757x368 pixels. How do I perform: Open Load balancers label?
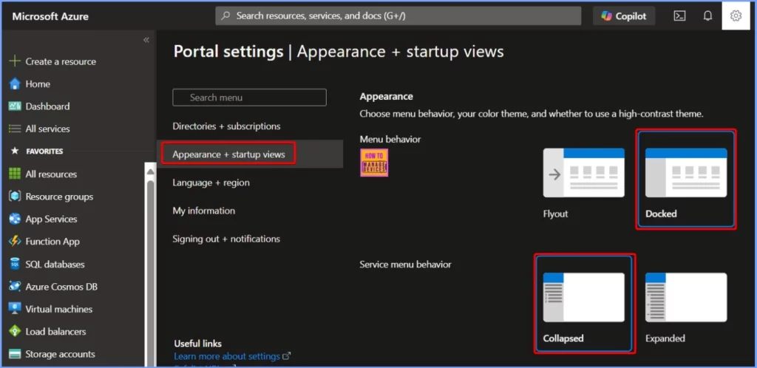pos(55,331)
